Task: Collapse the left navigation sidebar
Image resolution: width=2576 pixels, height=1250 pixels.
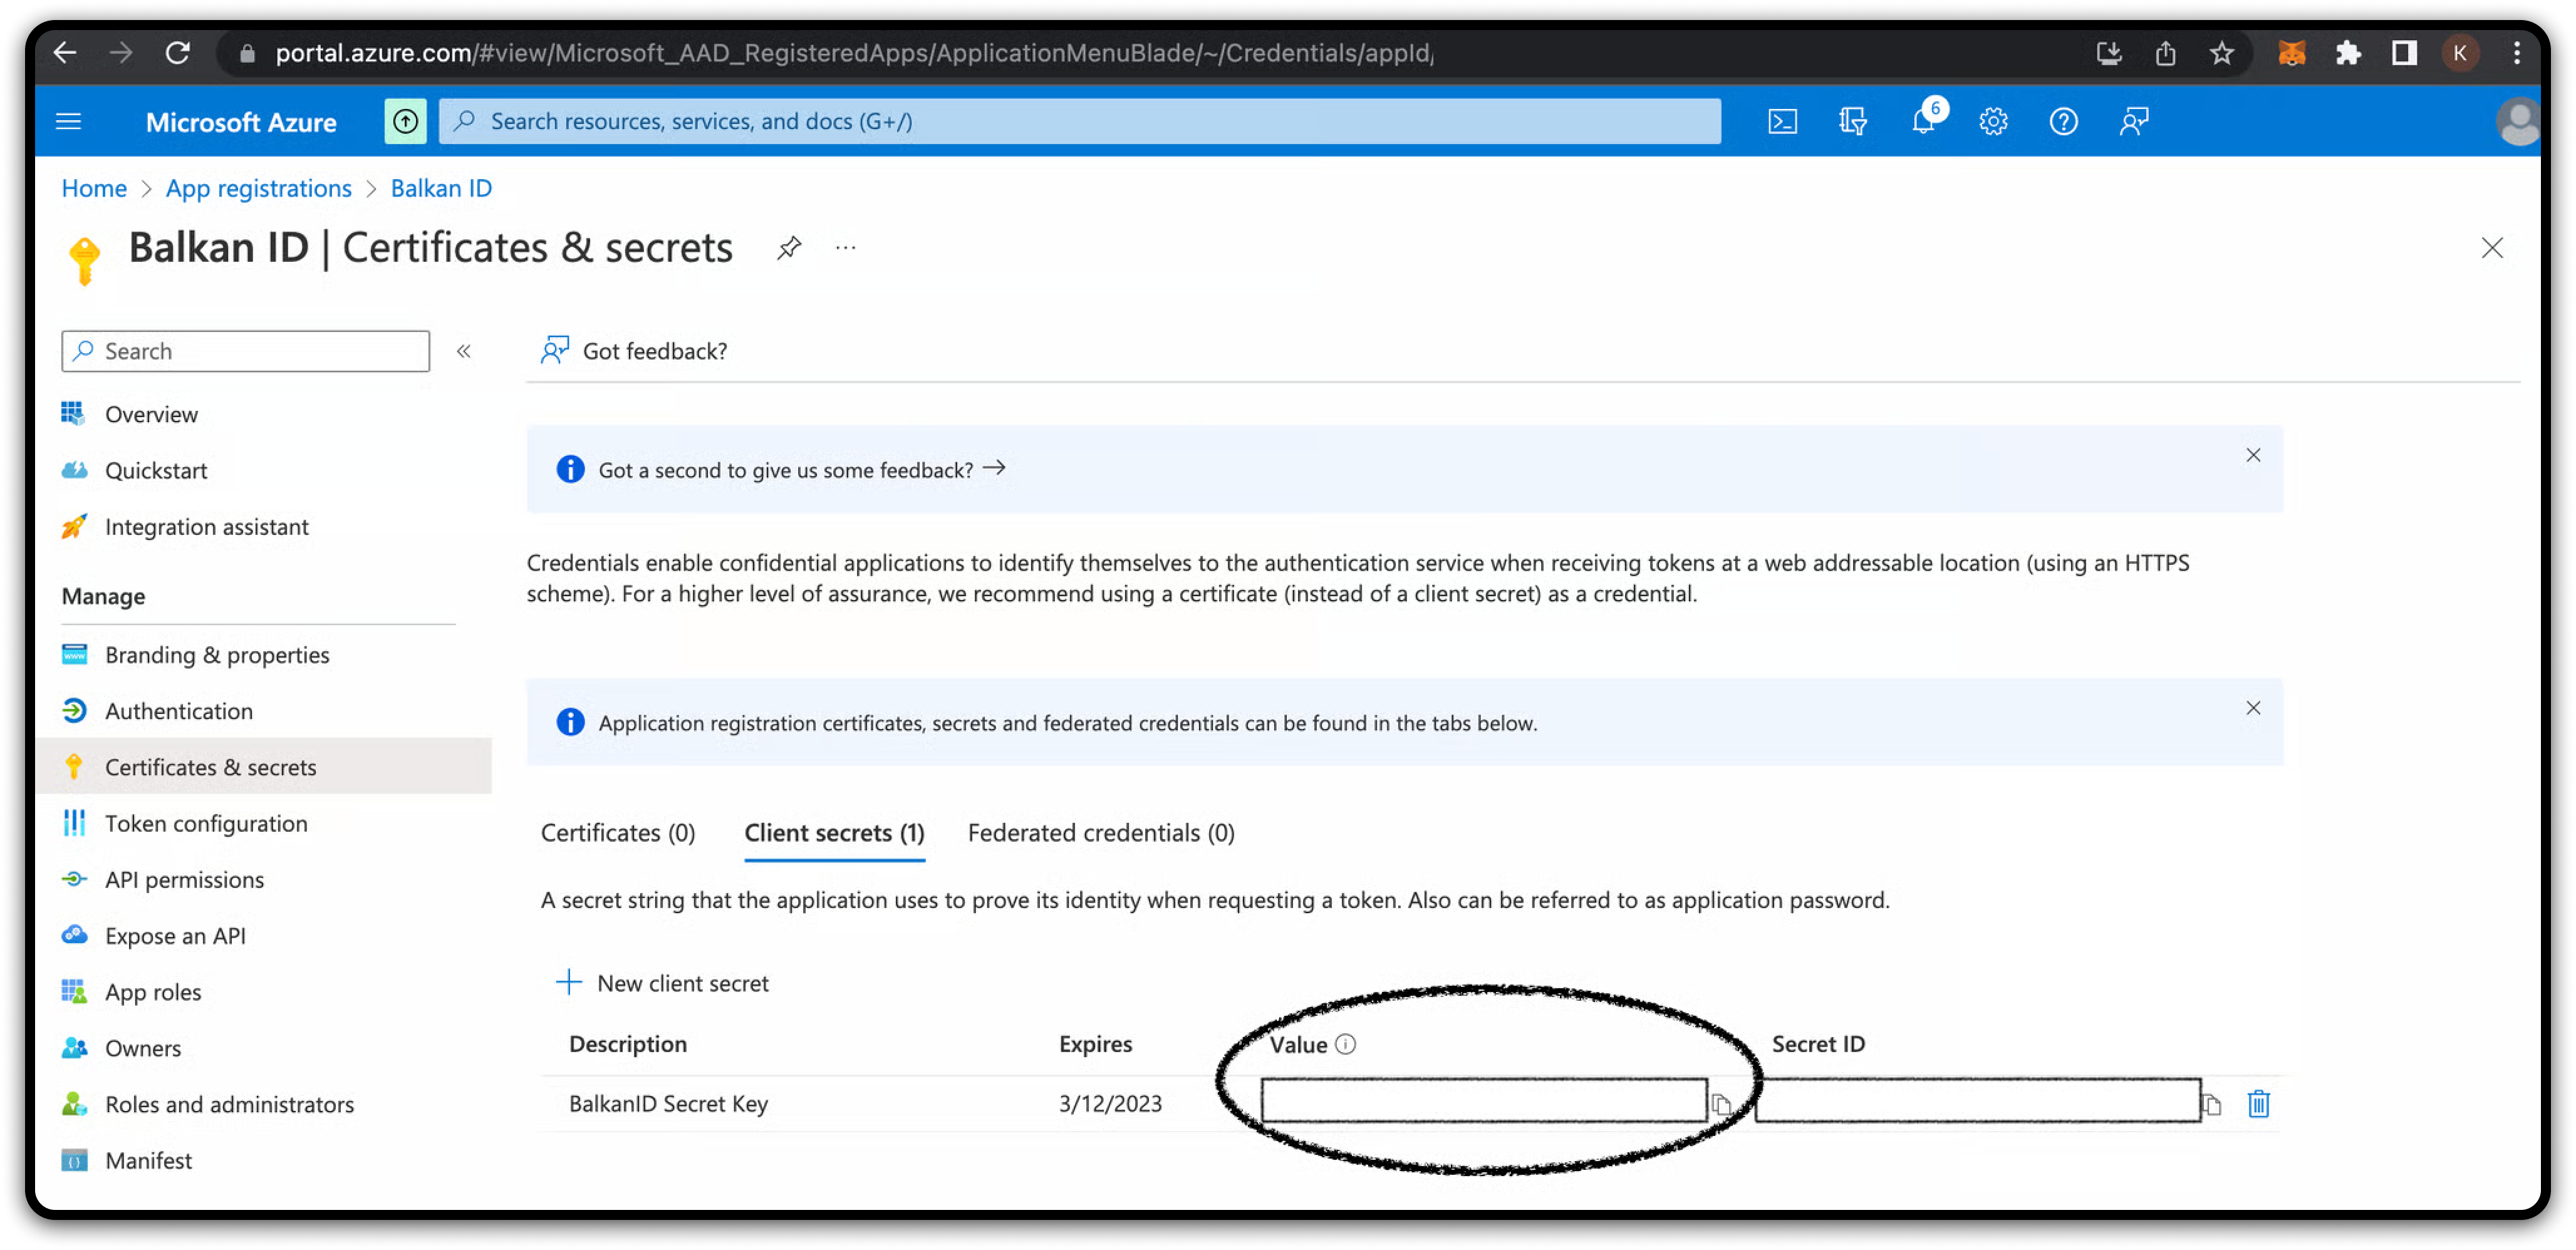Action: point(464,351)
